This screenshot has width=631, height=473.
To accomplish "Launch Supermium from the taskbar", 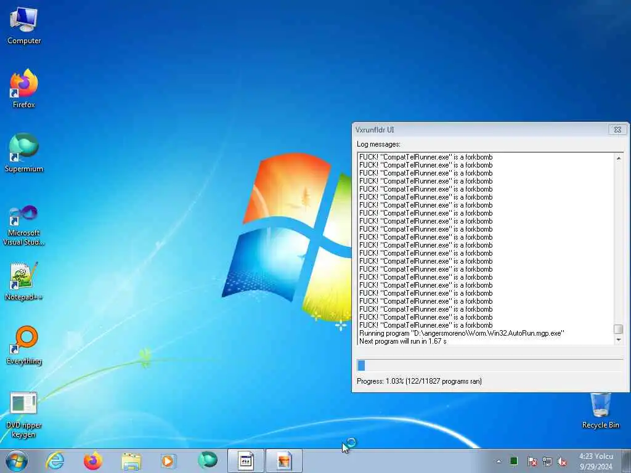I will (207, 461).
